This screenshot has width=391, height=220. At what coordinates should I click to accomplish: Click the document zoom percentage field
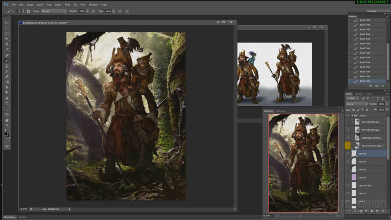click(24, 209)
